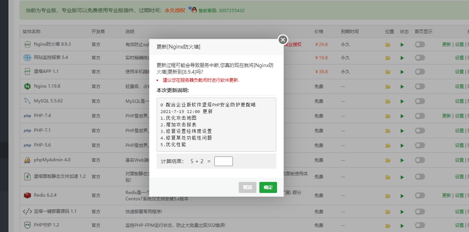Click the ￥29.8 price cell
The image size is (469, 232).
coord(321,44)
